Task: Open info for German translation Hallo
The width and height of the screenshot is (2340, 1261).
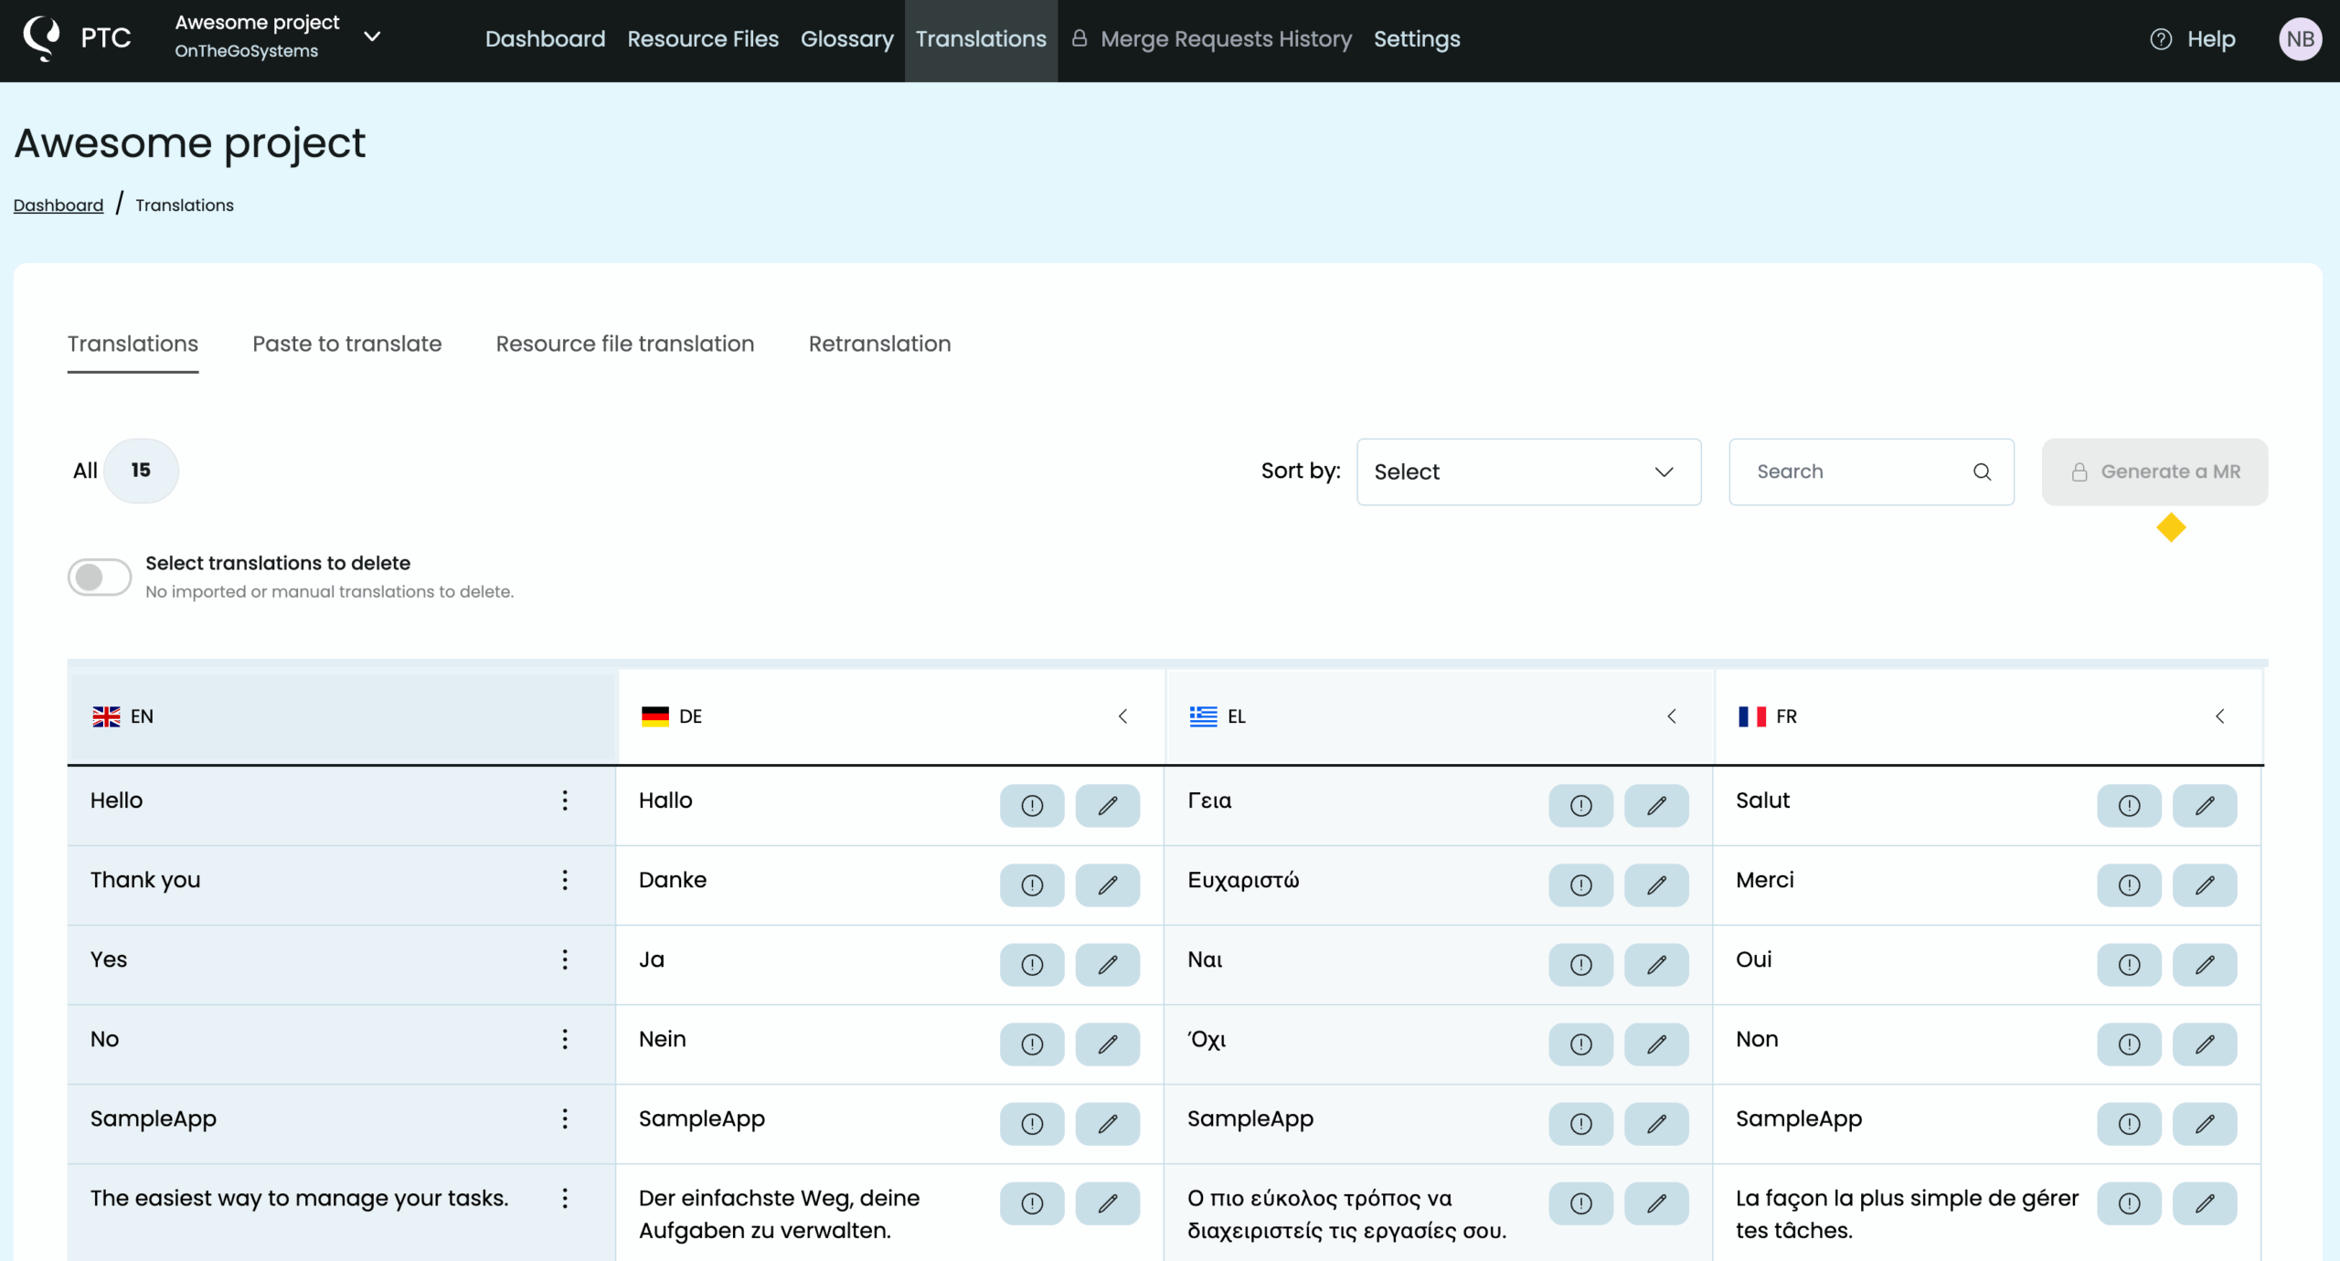Action: (x=1032, y=805)
